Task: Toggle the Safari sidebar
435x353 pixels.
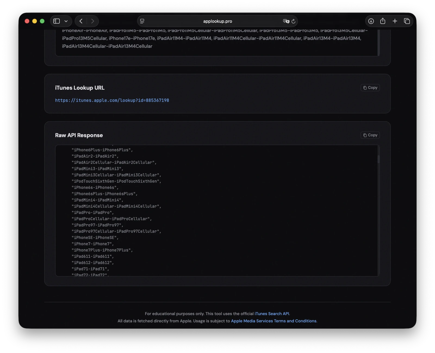Action: [57, 21]
